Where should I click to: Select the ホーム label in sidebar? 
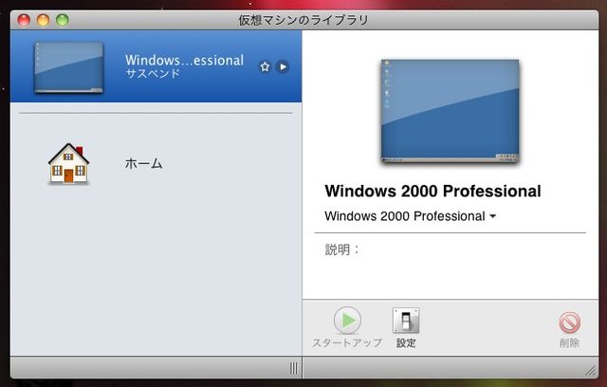click(x=143, y=164)
